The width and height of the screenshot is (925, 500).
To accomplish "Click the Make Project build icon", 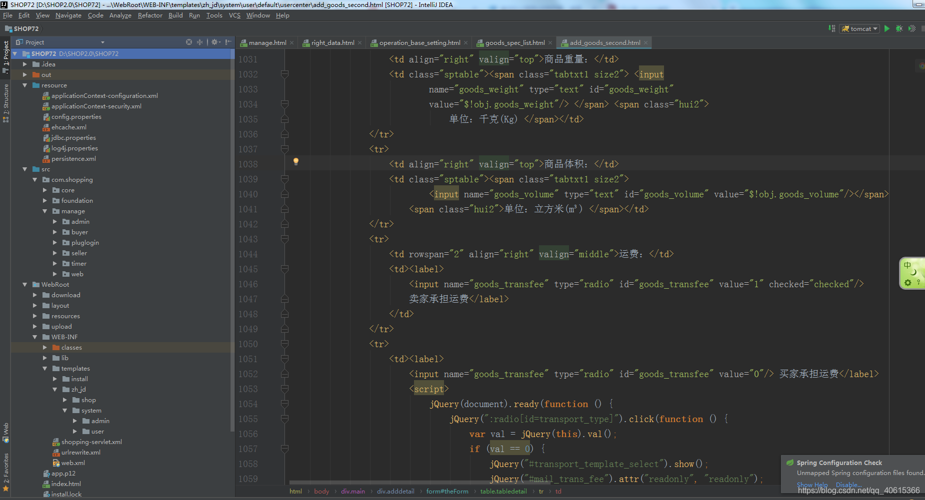I will 832,28.
